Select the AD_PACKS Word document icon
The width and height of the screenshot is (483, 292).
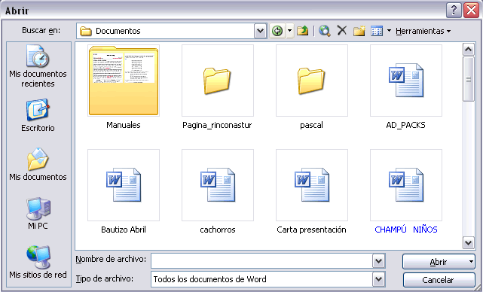[x=406, y=81]
